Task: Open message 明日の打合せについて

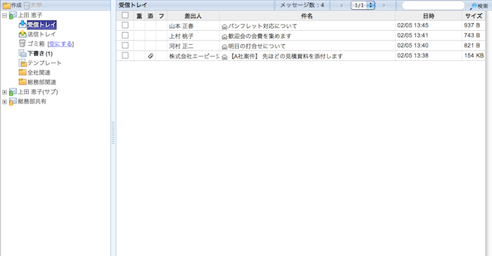Action: point(257,46)
